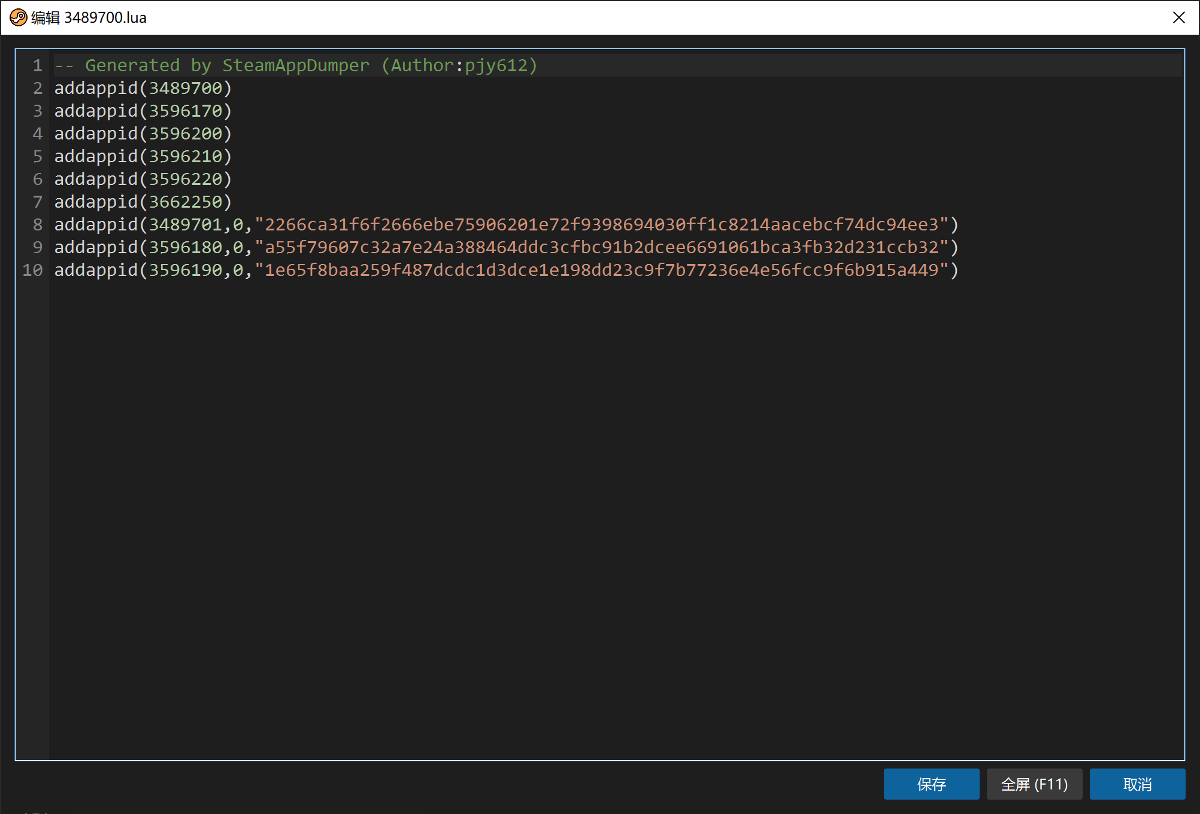Click the 全屏 (F11) fullscreen button

click(1034, 784)
